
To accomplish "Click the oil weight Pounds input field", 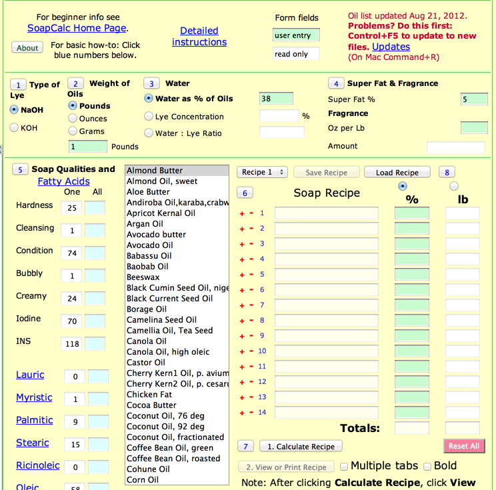I will pyautogui.click(x=87, y=147).
